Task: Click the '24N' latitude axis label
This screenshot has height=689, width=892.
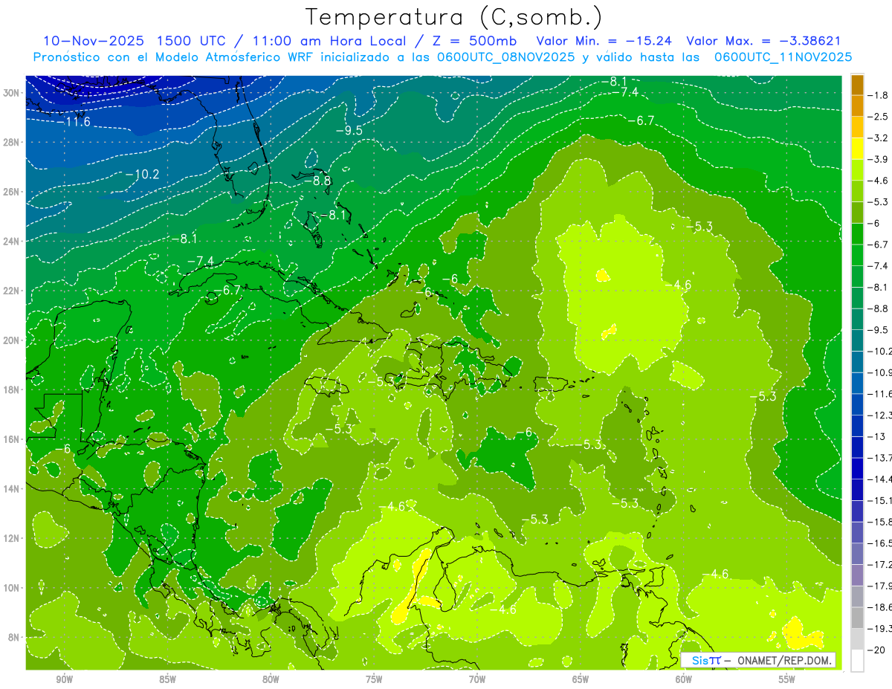Action: coord(13,242)
